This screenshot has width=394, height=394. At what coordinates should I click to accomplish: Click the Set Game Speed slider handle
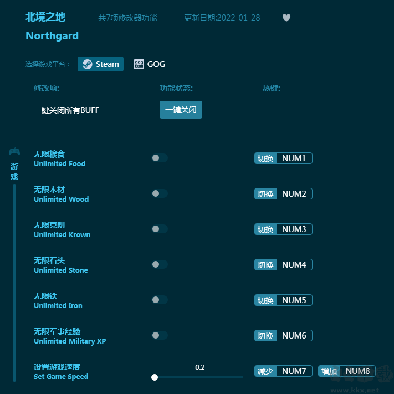point(155,377)
